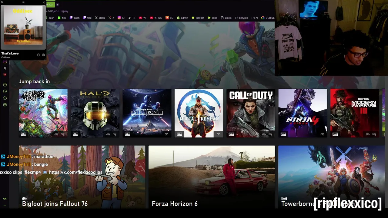Open the 'kickbot' bookmark
The width and height of the screenshot is (388, 218).
tap(198, 18)
